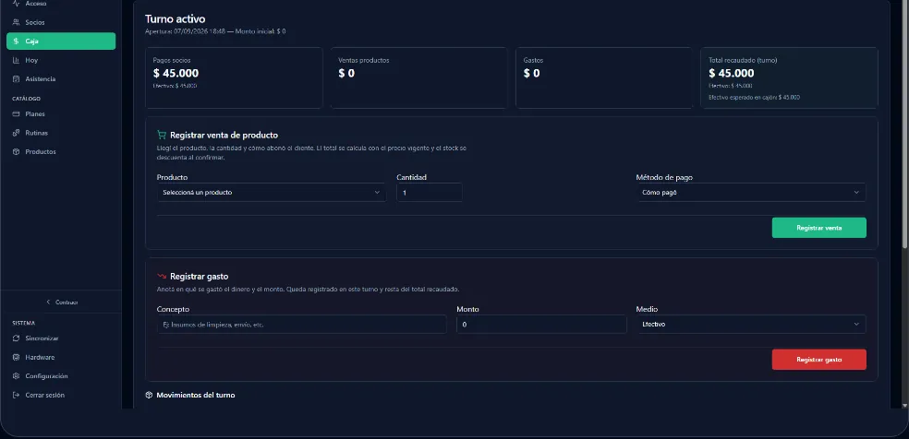The image size is (909, 439).
Task: Click the Hardware icon in sidebar
Action: [16, 357]
